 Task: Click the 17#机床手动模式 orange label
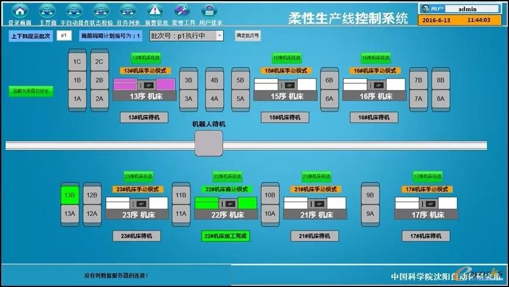[427, 189]
